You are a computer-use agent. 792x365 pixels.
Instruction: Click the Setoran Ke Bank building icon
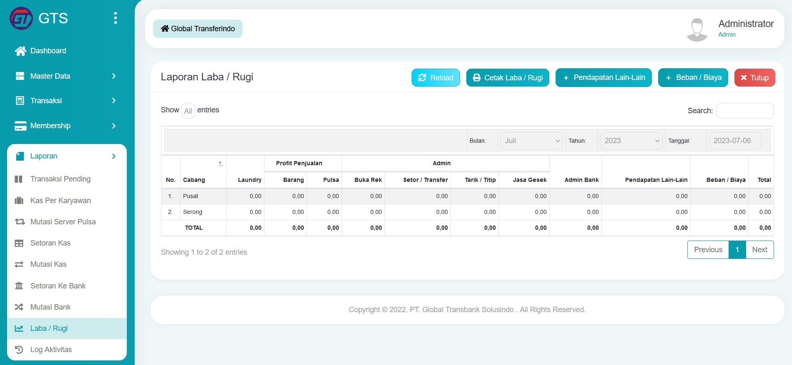tap(19, 286)
